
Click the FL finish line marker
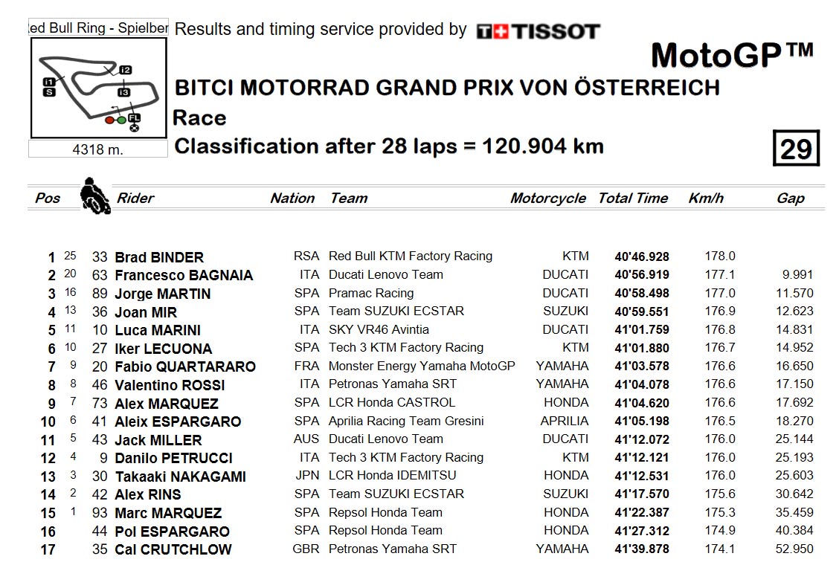pyautogui.click(x=134, y=117)
